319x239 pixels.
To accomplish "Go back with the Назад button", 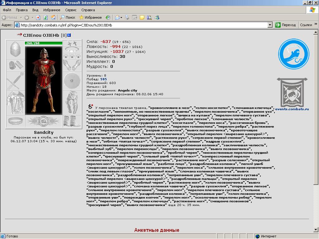I will (x=10, y=17).
